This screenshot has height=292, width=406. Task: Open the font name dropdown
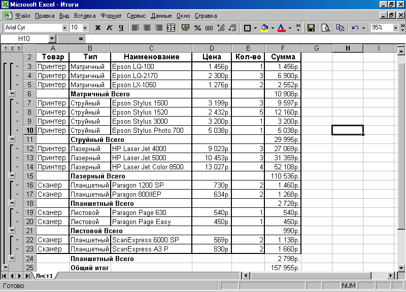64,28
